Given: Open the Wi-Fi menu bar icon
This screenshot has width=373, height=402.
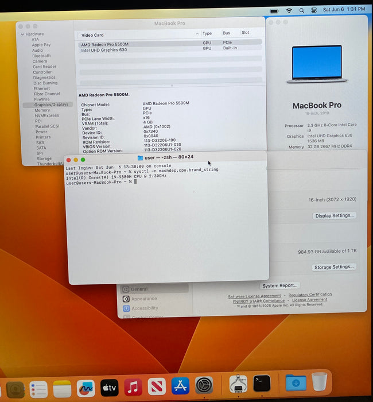Looking at the screenshot, I should [x=289, y=10].
